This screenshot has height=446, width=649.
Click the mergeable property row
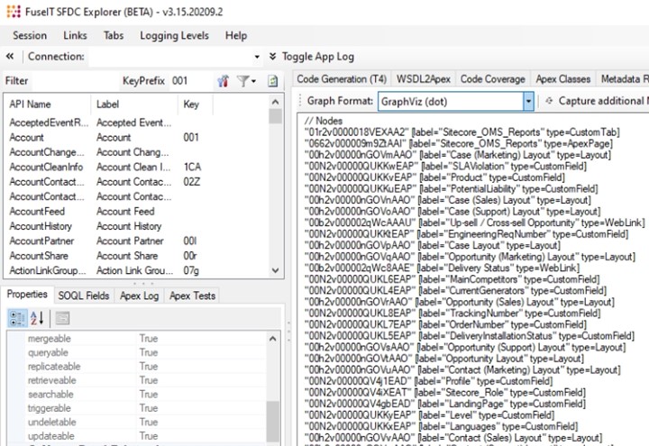(145, 339)
